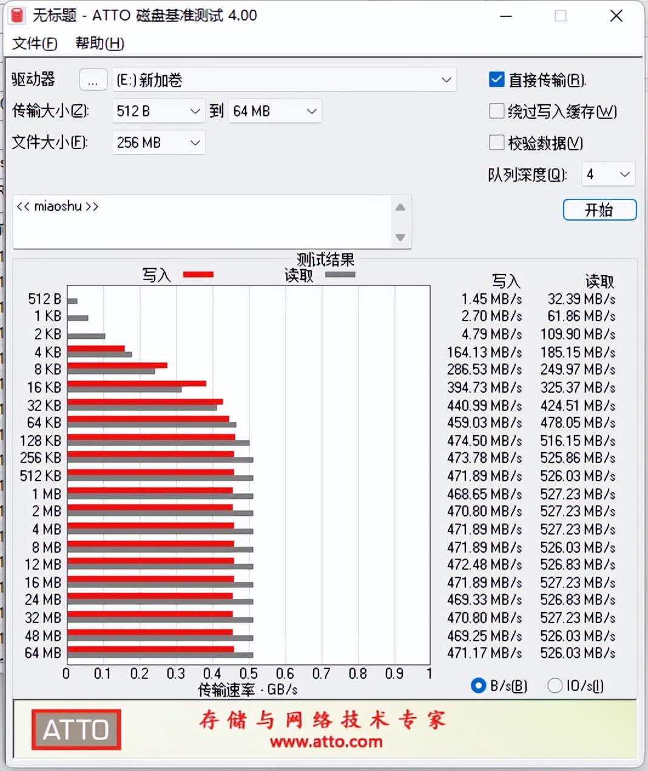The image size is (648, 771).
Task: Open the 64 MB maximum transfer size dropdown
Action: (x=275, y=112)
